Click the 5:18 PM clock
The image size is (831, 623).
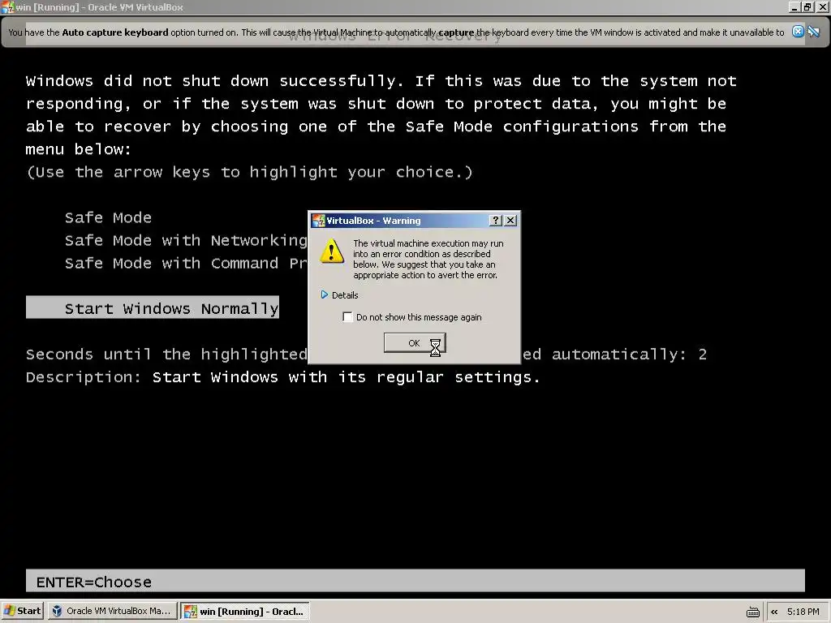pos(803,612)
